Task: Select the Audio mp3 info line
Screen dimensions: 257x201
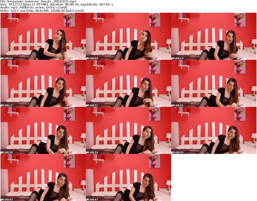Action: click(34, 8)
